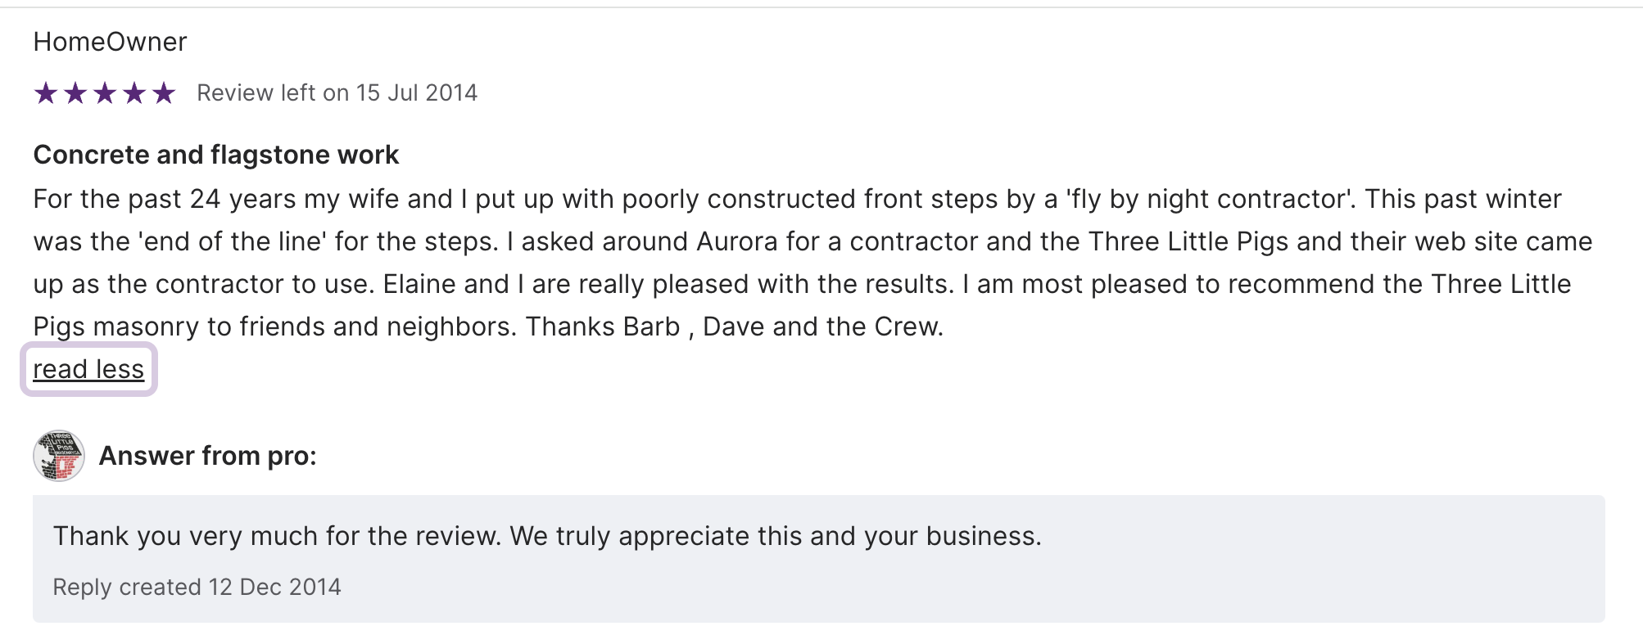Screen dimensions: 1643x635
Task: Collapse the review with read less
Action: pyautogui.click(x=88, y=370)
